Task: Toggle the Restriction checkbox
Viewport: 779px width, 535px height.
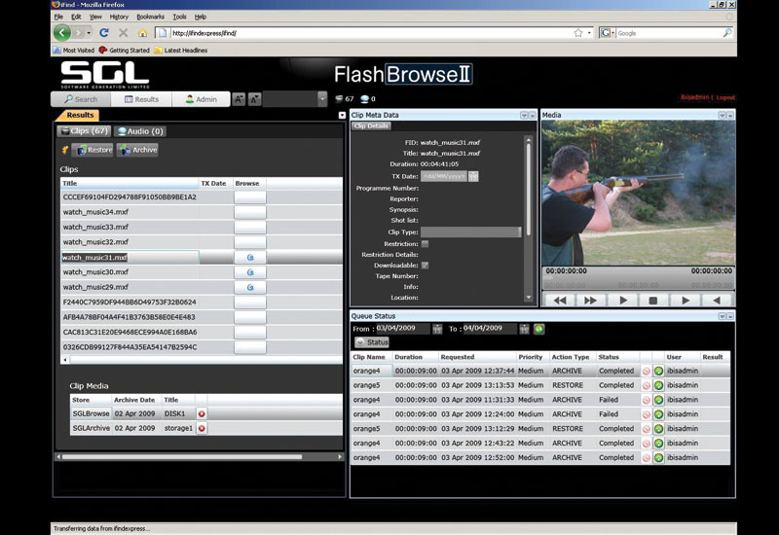Action: [425, 244]
